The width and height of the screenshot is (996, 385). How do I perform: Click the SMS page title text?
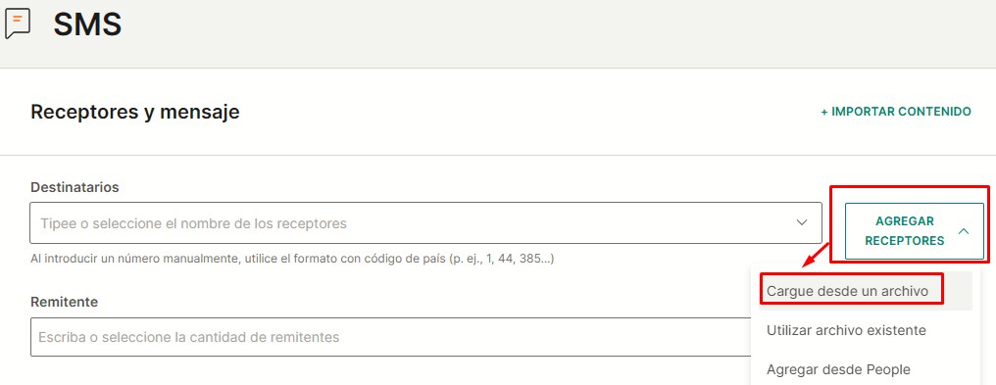[87, 24]
